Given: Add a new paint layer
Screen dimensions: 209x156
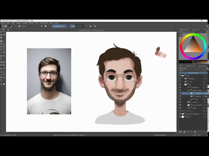Looking at the screenshot, I should (x=180, y=132).
